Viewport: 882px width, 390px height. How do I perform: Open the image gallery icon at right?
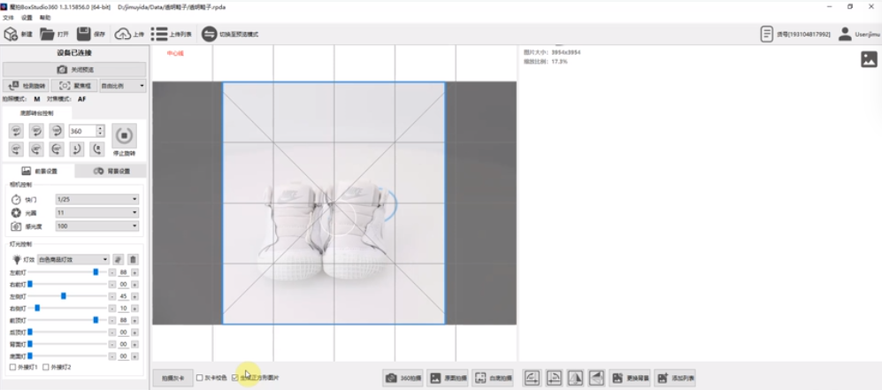pos(869,59)
